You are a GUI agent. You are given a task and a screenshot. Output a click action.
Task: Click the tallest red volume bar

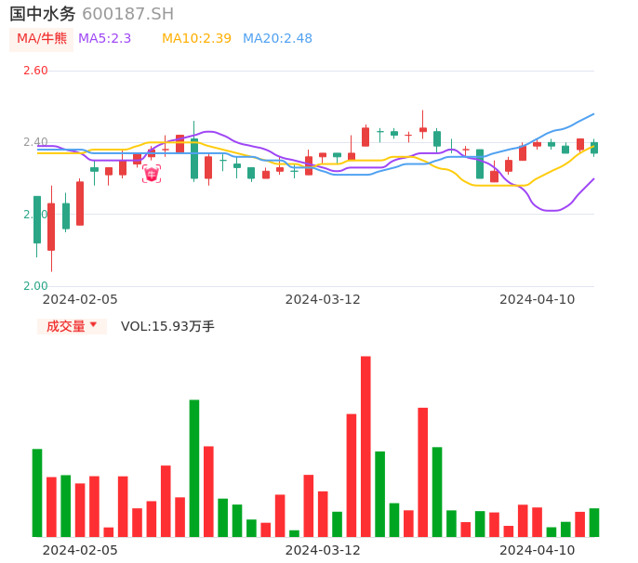pyautogui.click(x=366, y=446)
